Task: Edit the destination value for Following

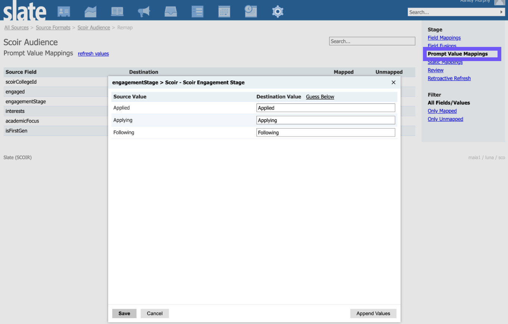Action: click(326, 132)
